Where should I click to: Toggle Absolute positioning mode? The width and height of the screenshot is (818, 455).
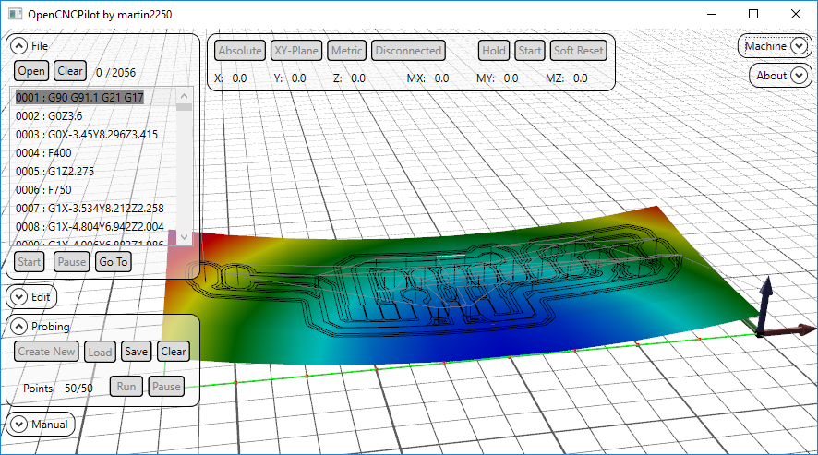click(240, 51)
